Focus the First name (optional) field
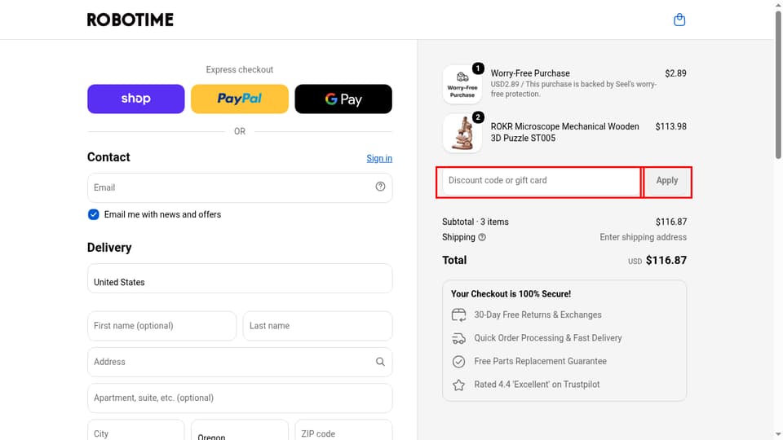 tap(161, 326)
